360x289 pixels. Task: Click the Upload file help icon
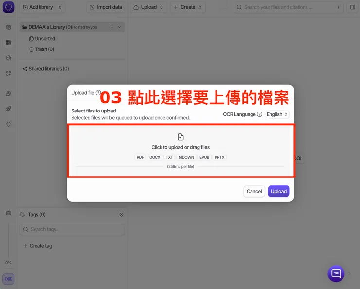(x=98, y=93)
